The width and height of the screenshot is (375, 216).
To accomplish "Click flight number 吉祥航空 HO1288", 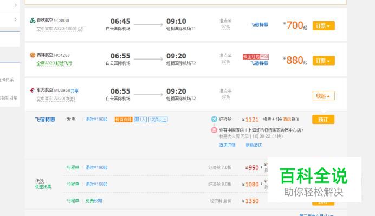I will click(x=53, y=55).
